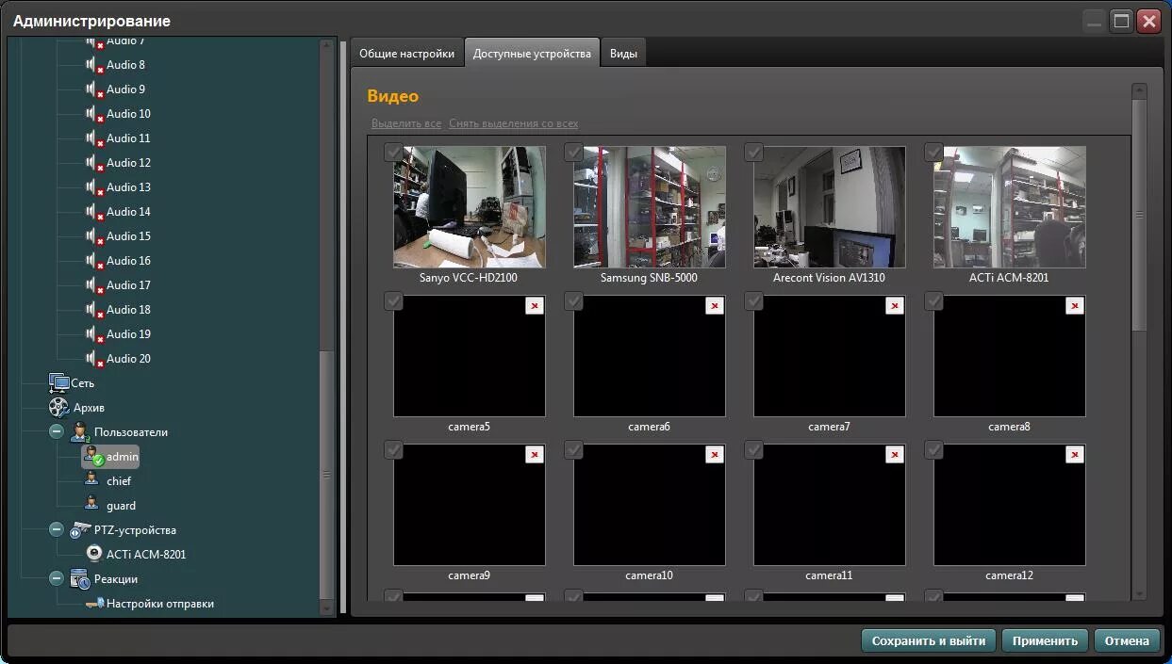Image resolution: width=1172 pixels, height=664 pixels.
Task: Select Настройки отправки in the tree
Action: (160, 604)
